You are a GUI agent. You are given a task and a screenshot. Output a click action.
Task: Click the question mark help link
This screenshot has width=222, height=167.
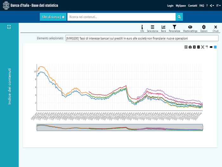pyautogui.click(x=207, y=6)
